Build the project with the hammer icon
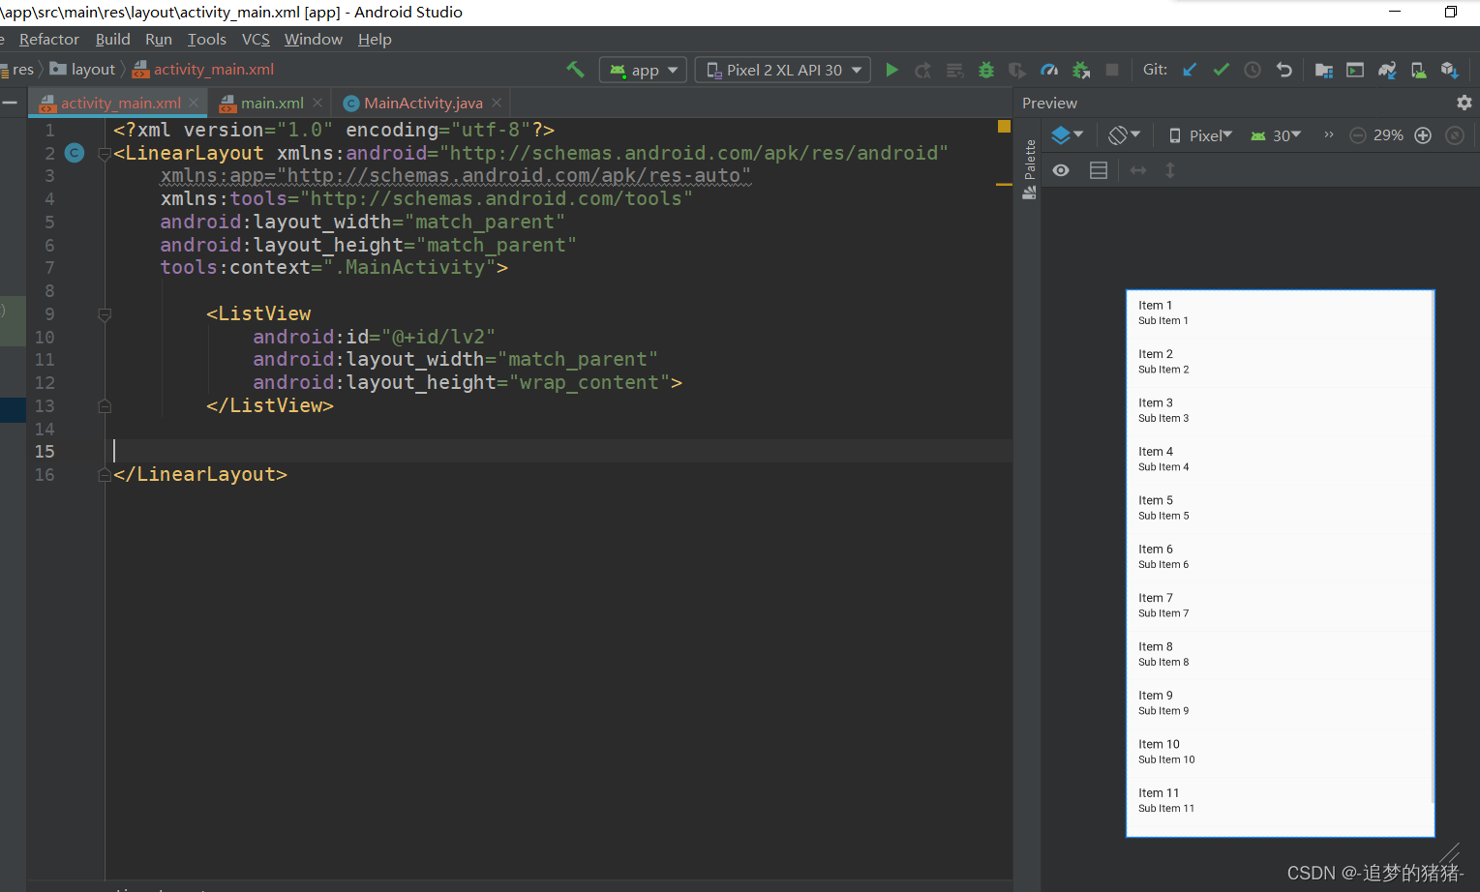 [575, 69]
